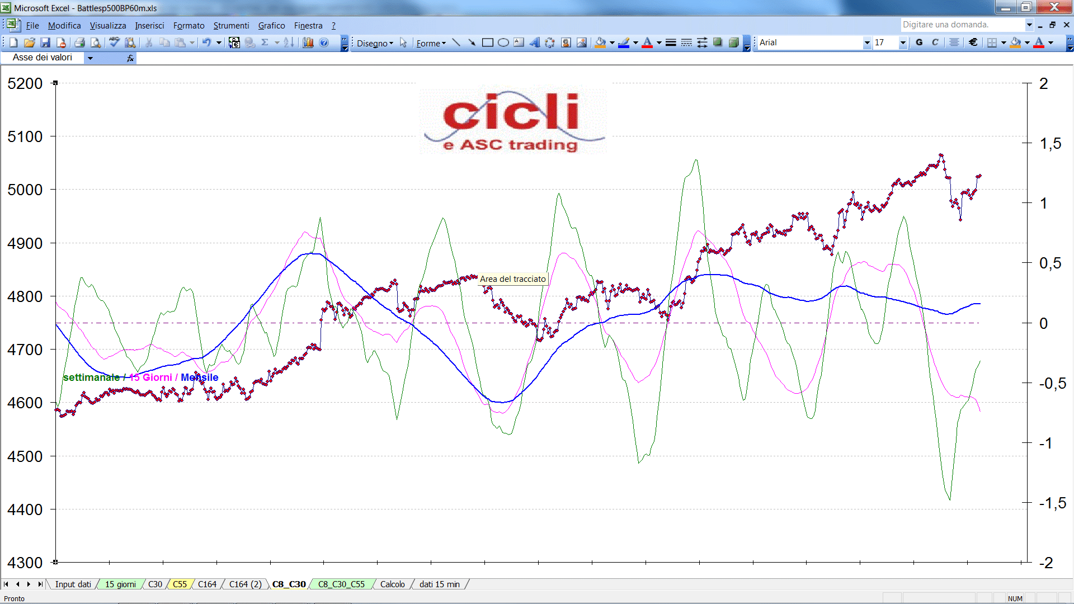
Task: Open the Modifica menu
Action: click(x=64, y=26)
